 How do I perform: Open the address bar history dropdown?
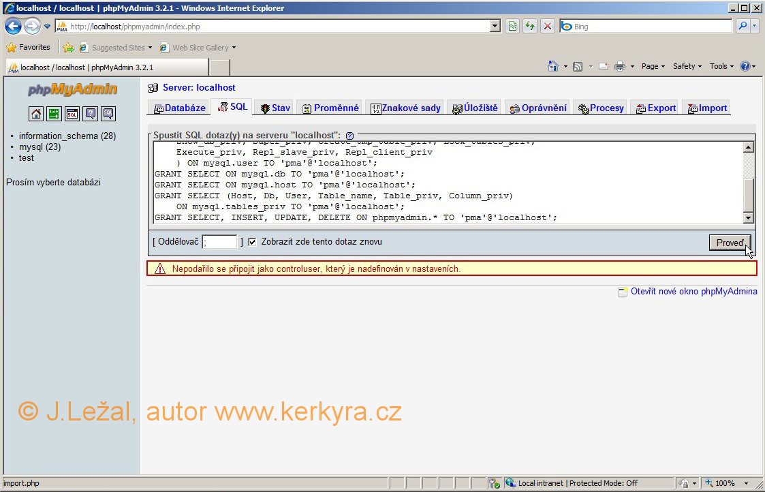[495, 27]
